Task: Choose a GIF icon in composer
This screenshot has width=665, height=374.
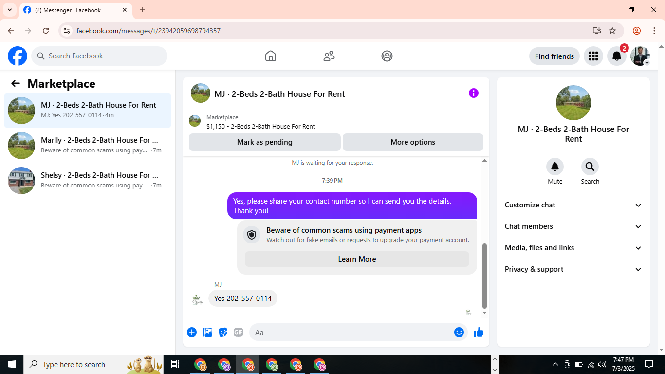Action: [239, 332]
